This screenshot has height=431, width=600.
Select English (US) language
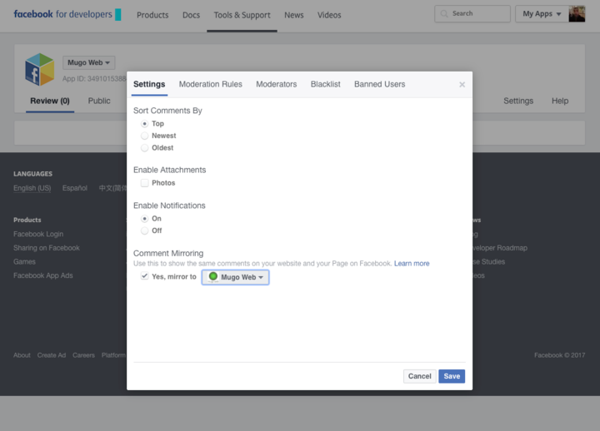pos(32,188)
